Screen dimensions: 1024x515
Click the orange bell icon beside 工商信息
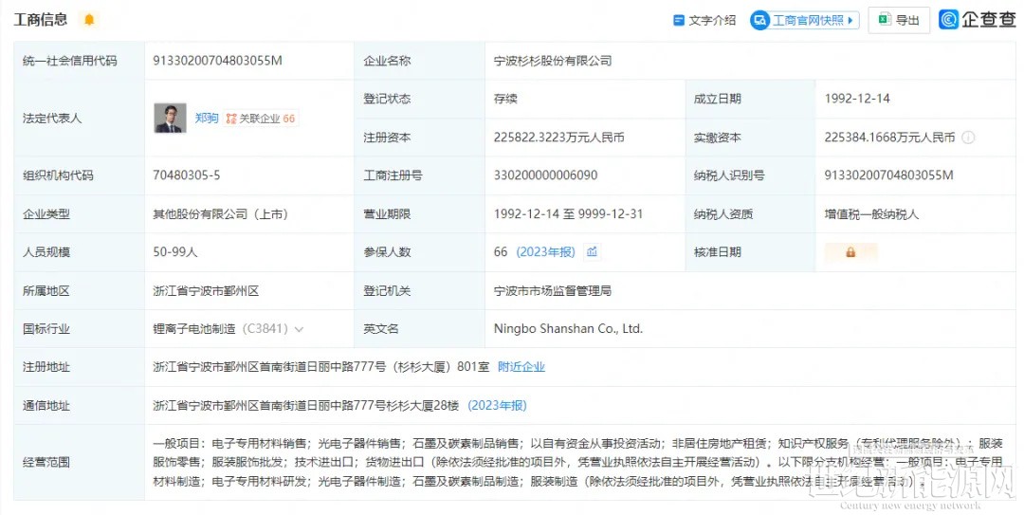click(89, 20)
